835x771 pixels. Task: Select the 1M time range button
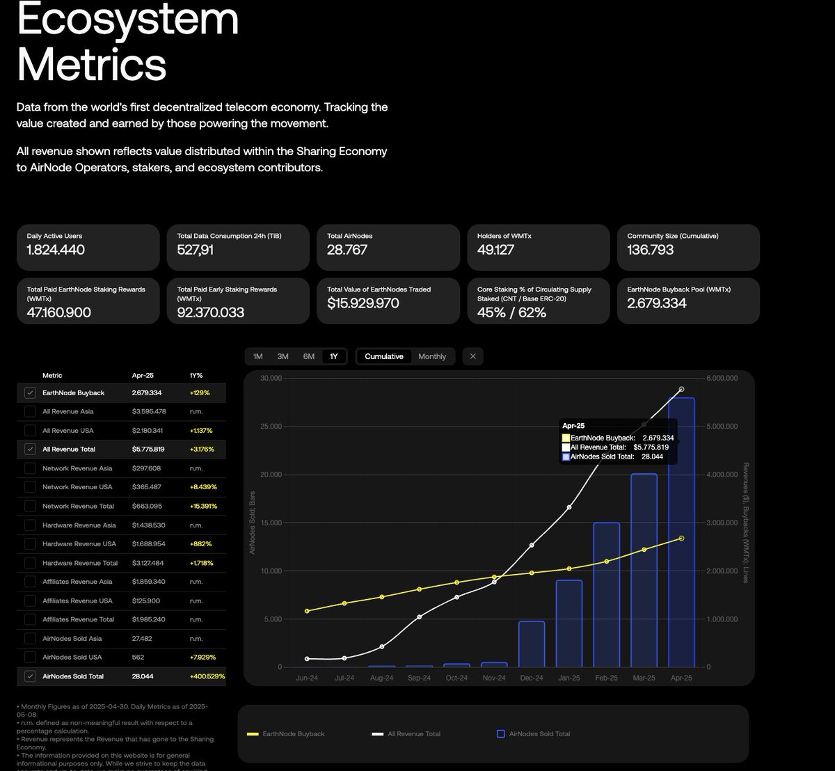pos(258,356)
